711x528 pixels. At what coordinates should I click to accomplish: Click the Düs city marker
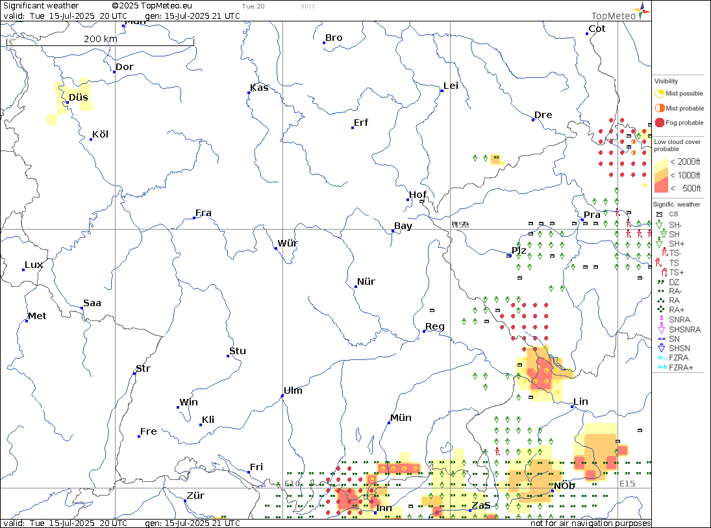(68, 102)
